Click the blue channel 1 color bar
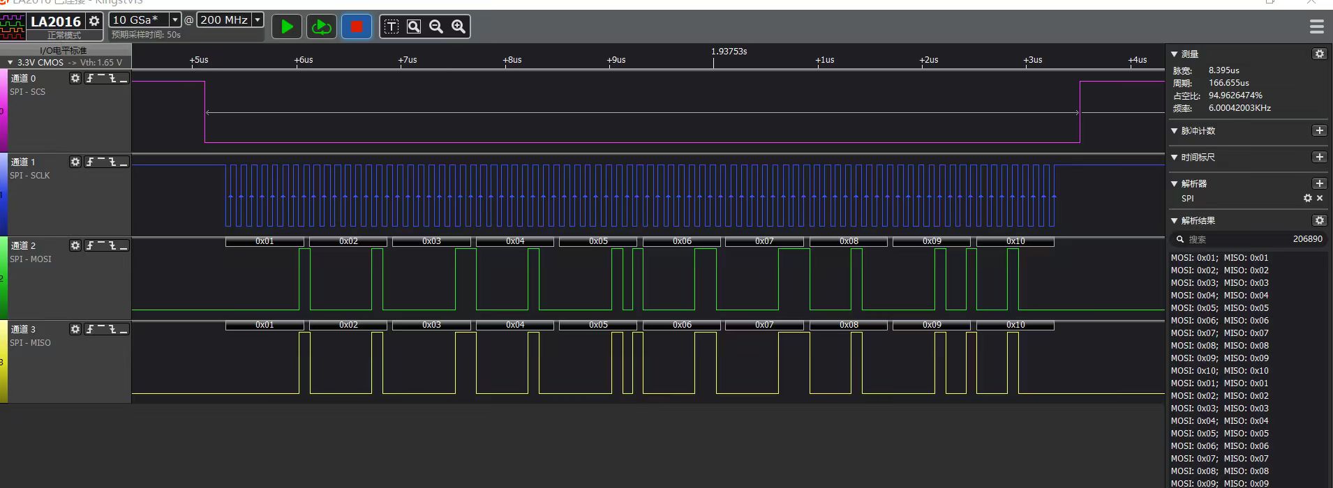Image resolution: width=1333 pixels, height=488 pixels. [x=3, y=195]
